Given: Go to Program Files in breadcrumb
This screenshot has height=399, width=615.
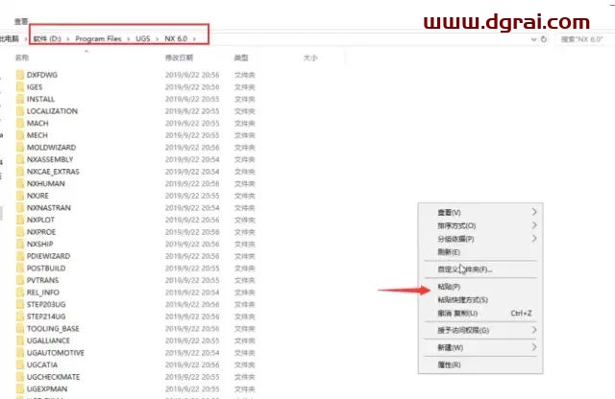Looking at the screenshot, I should point(98,38).
